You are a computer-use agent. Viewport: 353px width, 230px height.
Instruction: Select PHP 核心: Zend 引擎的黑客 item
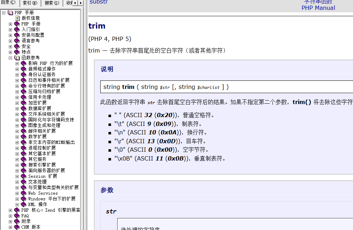pyautogui.click(x=50, y=210)
